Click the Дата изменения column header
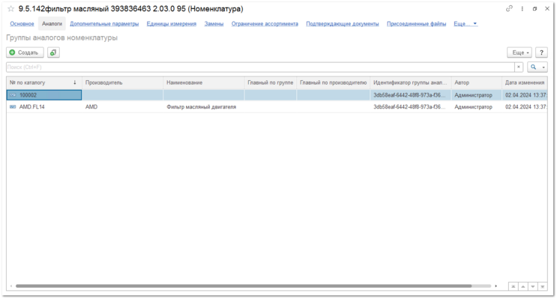The width and height of the screenshot is (557, 299). click(x=525, y=82)
